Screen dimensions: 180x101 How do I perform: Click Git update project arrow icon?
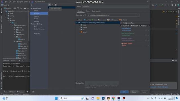[x=156, y=5]
